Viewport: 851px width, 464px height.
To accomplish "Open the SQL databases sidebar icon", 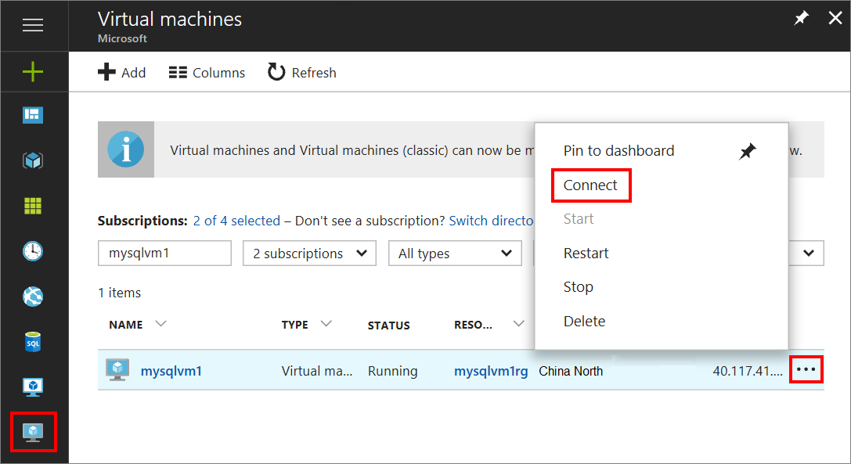I will pos(33,342).
